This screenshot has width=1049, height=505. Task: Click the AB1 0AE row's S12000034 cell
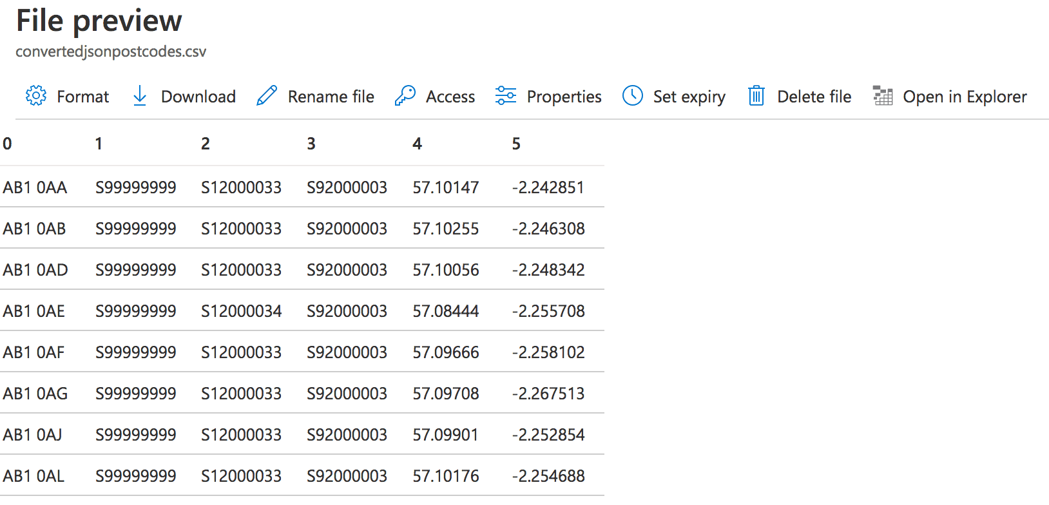241,311
